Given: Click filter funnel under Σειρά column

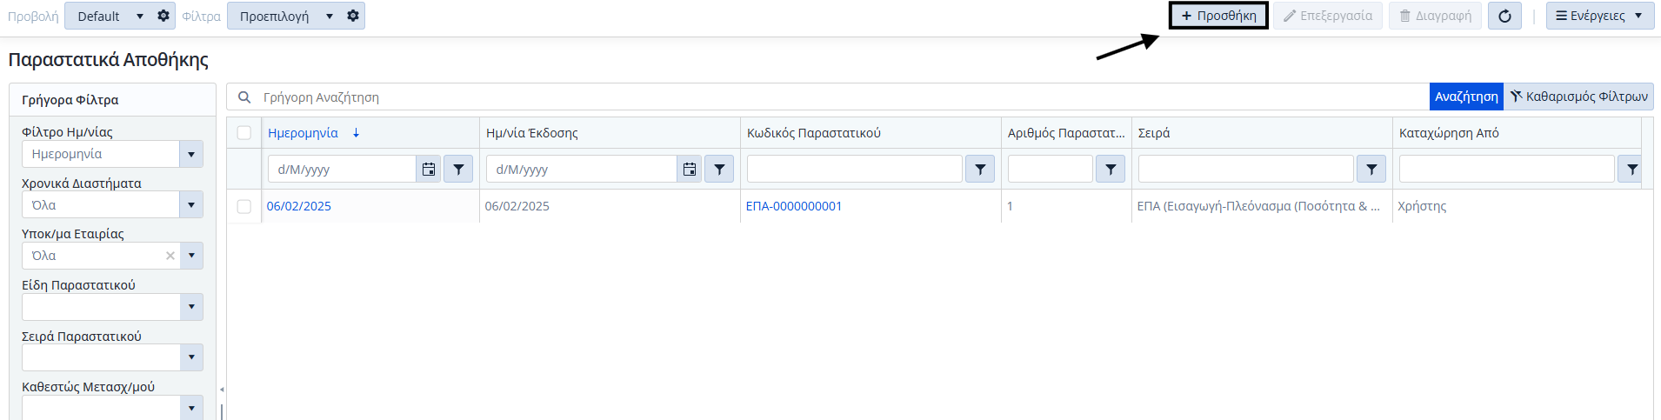Looking at the screenshot, I should pos(1371,170).
